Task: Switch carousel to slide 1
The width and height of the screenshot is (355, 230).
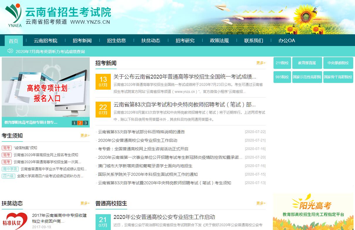Action: (74, 123)
